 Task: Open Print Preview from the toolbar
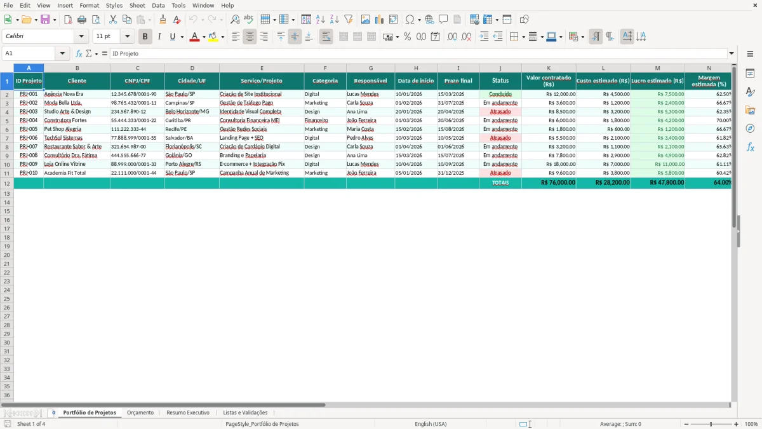[x=96, y=20]
